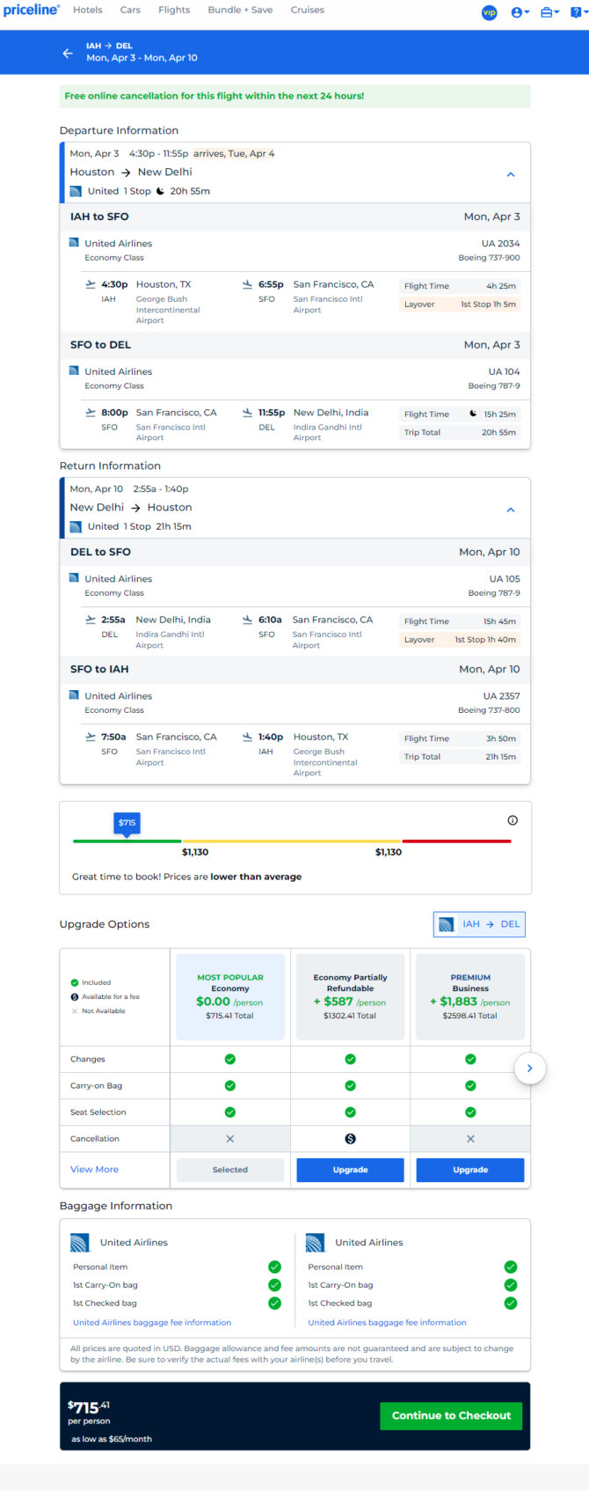
Task: Open left United Airlines baggage fee information
Action: [152, 1322]
